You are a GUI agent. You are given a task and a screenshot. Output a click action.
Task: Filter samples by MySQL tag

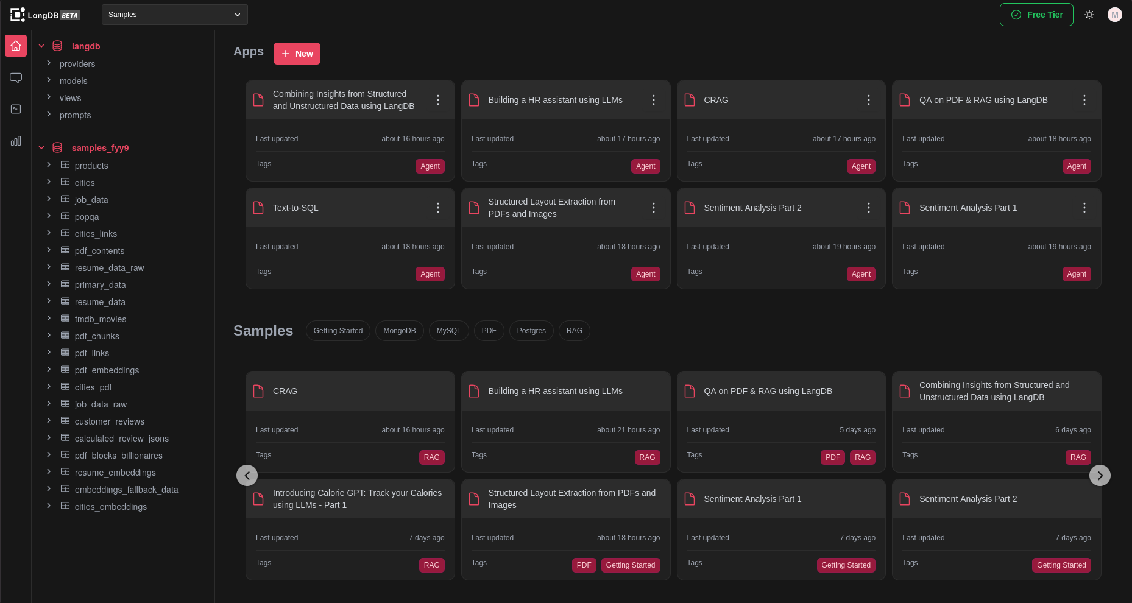point(449,331)
